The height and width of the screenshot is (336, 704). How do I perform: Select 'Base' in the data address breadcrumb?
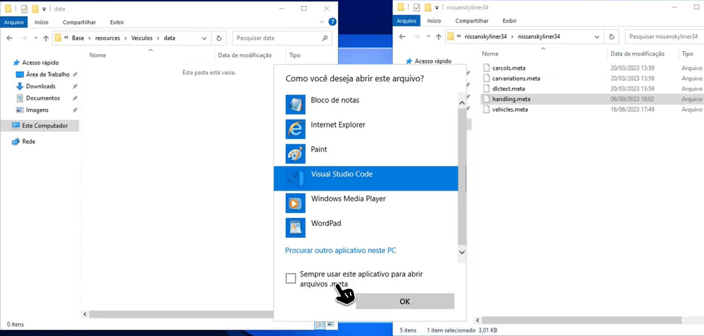(78, 38)
